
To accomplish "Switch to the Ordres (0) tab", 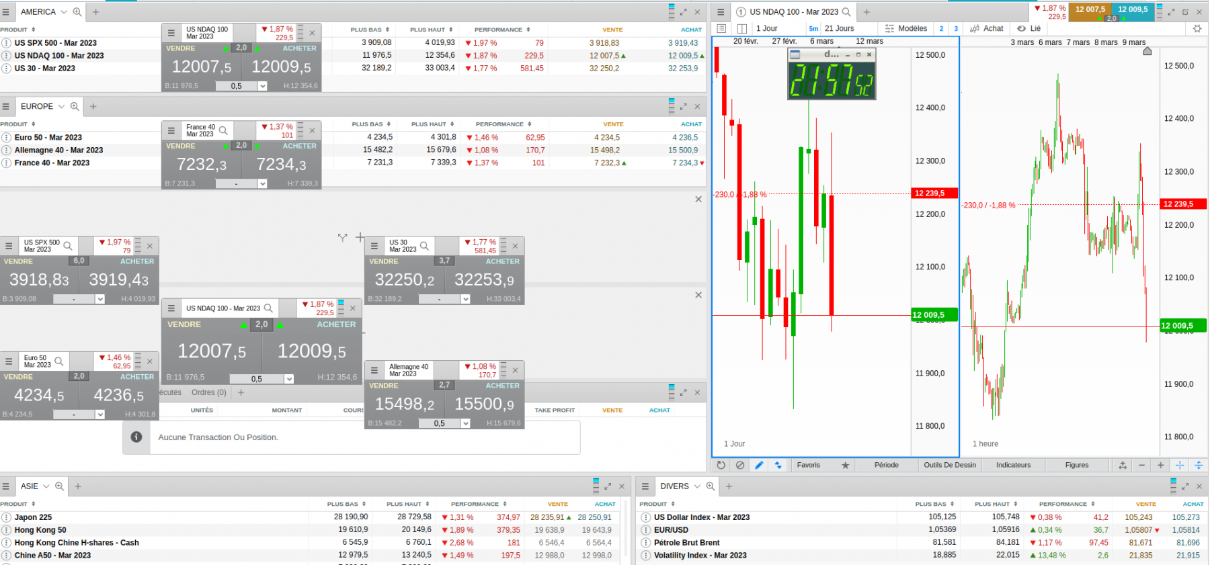I will (x=209, y=392).
